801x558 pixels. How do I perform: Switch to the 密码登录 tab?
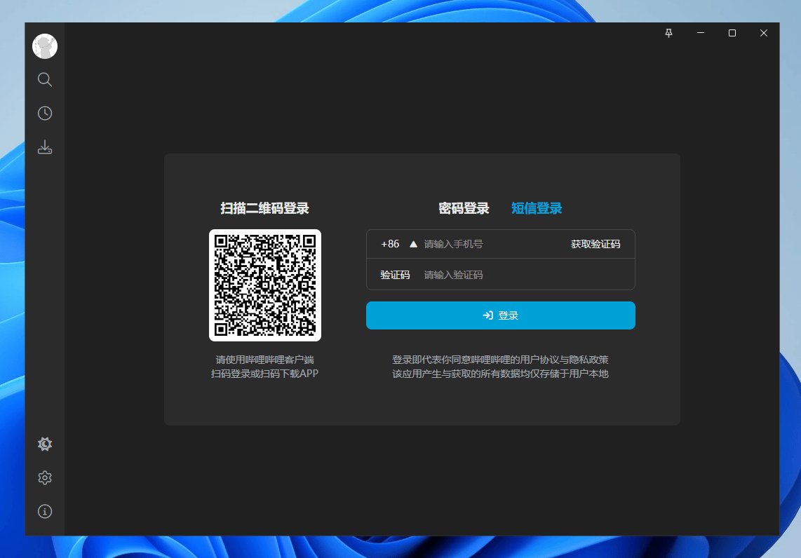click(x=464, y=208)
